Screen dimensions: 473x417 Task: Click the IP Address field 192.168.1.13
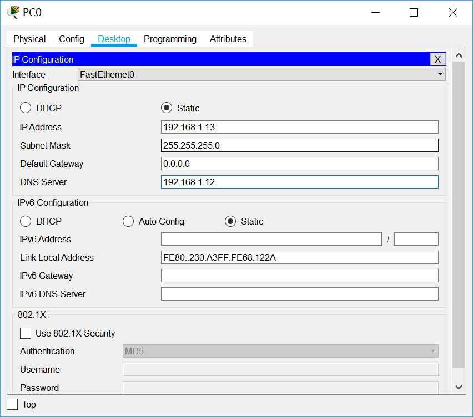click(300, 127)
